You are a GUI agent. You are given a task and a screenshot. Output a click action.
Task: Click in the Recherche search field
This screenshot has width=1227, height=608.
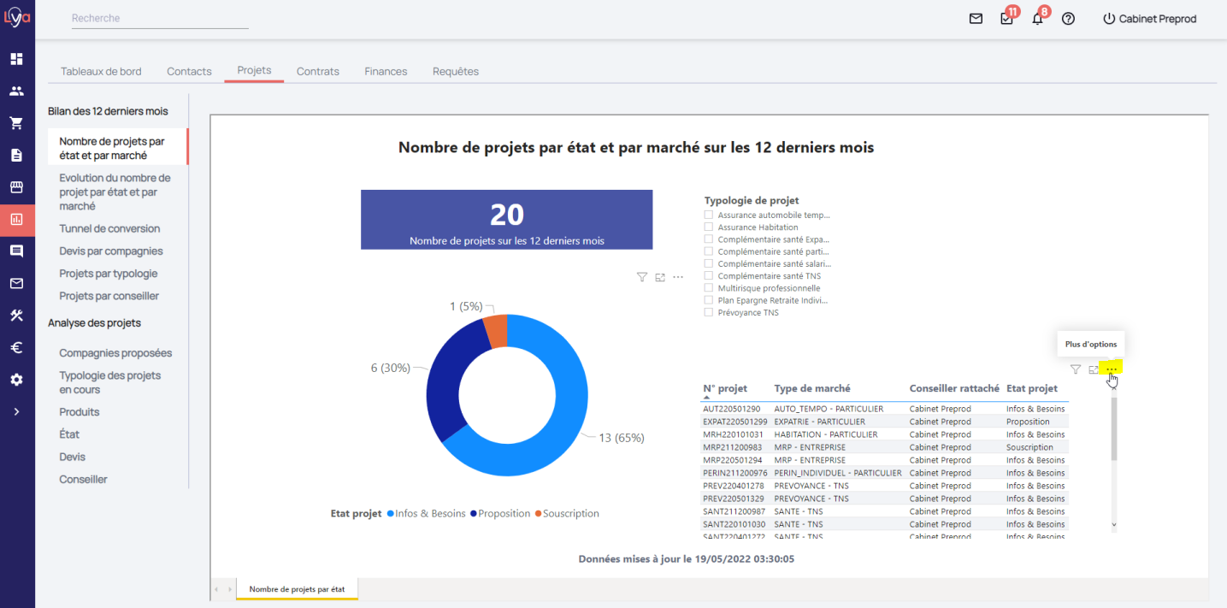159,18
